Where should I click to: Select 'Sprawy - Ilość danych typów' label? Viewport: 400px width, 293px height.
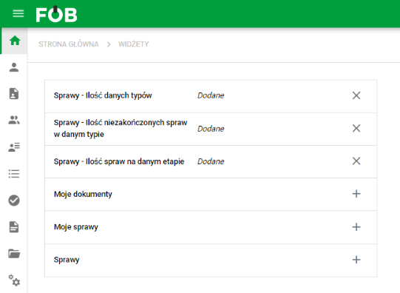pyautogui.click(x=103, y=95)
